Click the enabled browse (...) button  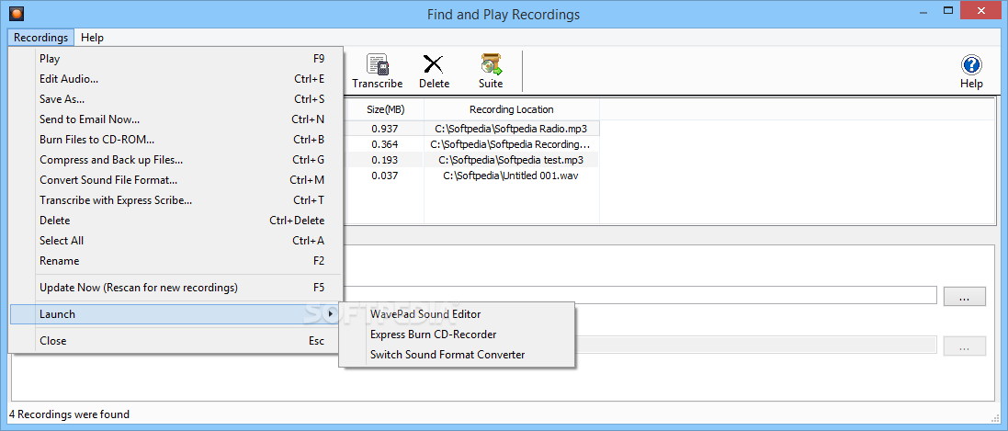click(964, 296)
